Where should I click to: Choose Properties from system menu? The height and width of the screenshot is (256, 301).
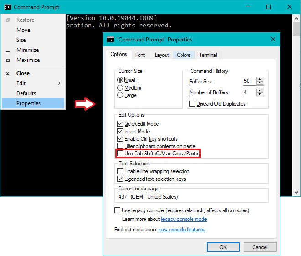pyautogui.click(x=33, y=103)
